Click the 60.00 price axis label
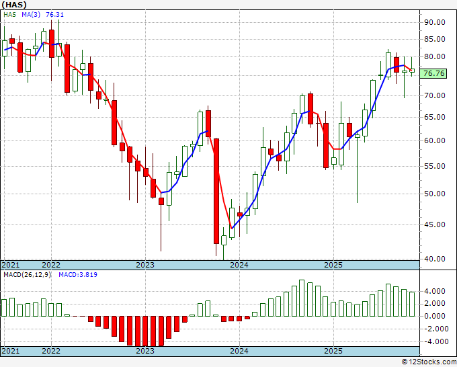Screen dimensions: 457x367 pyautogui.click(x=435, y=140)
